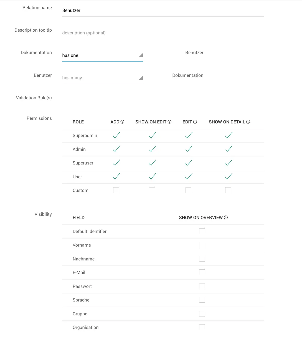This screenshot has height=337, width=302.
Task: Enable Custom role EDIT checkbox
Action: point(188,190)
